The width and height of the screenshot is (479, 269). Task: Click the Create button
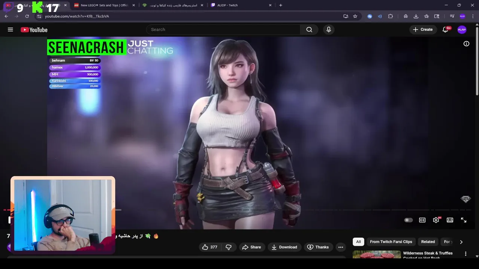(423, 30)
